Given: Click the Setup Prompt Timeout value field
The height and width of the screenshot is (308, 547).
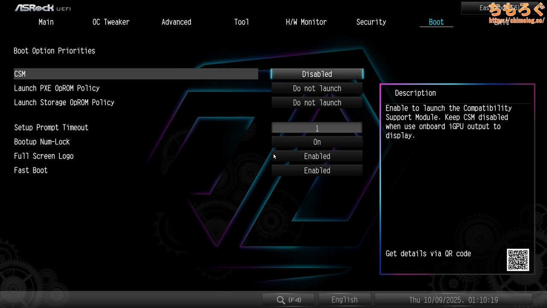Looking at the screenshot, I should [317, 128].
